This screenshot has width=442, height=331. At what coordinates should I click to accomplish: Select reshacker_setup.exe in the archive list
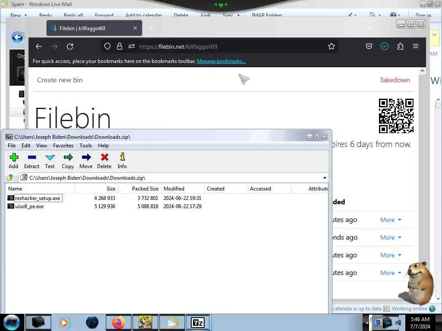click(38, 198)
